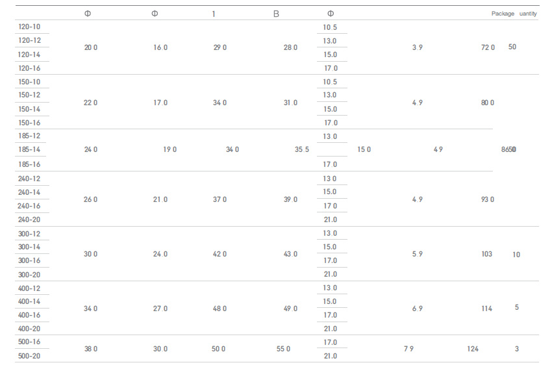
Task: Select the 21.0 cell in 500-20 row
Action: point(330,356)
